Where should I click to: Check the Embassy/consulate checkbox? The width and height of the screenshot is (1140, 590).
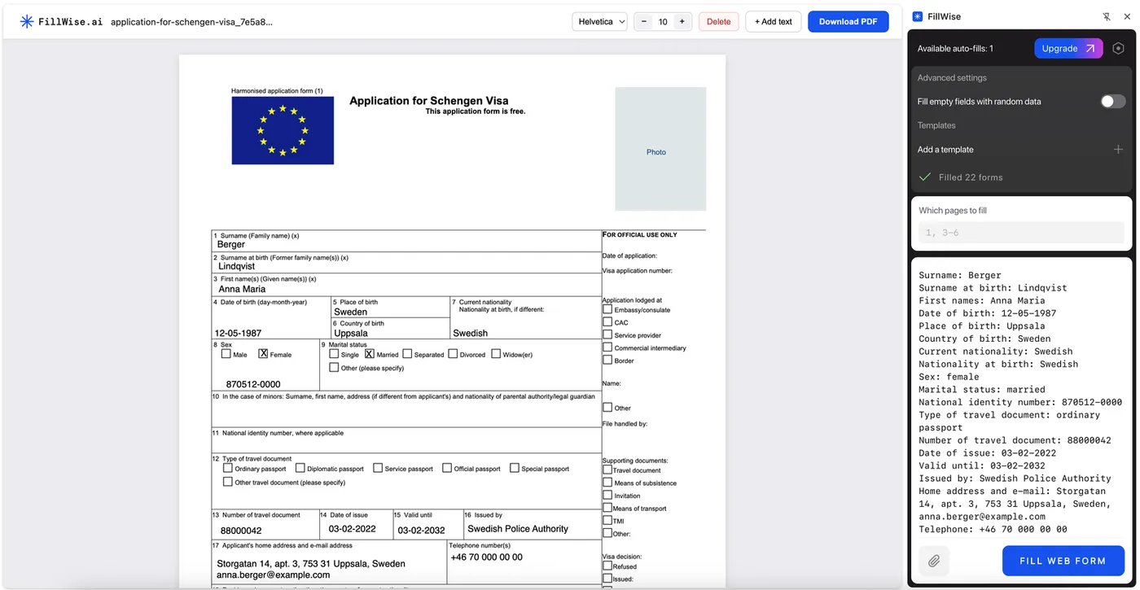[607, 309]
